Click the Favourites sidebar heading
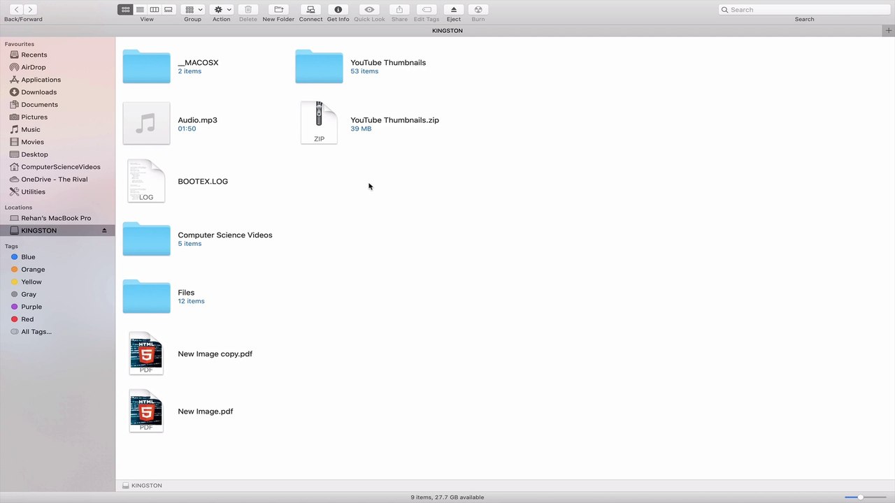The height and width of the screenshot is (503, 895). pos(20,44)
